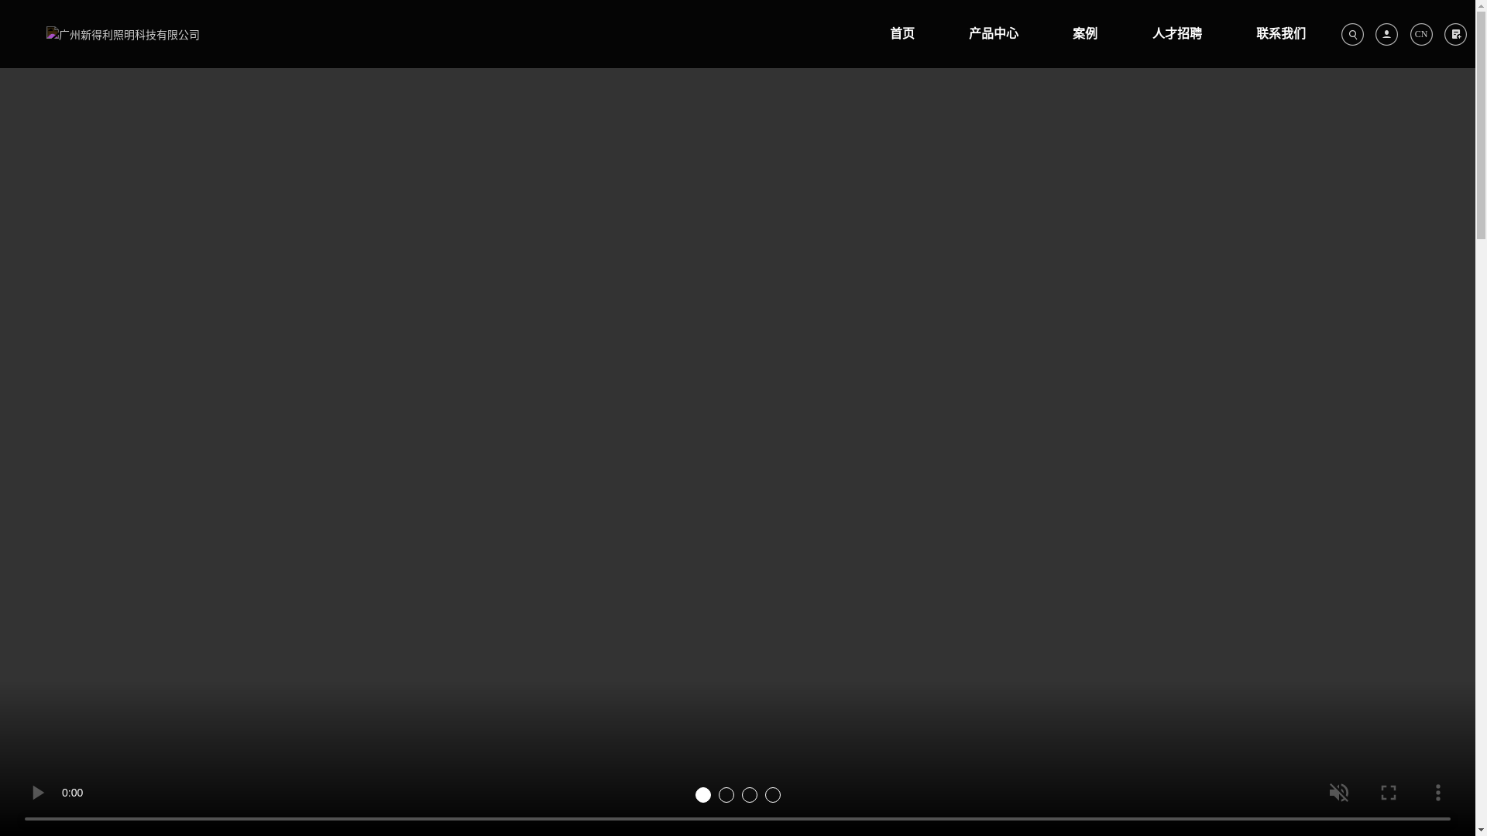Open 联系我们 link
The height and width of the screenshot is (836, 1487).
tap(1280, 33)
